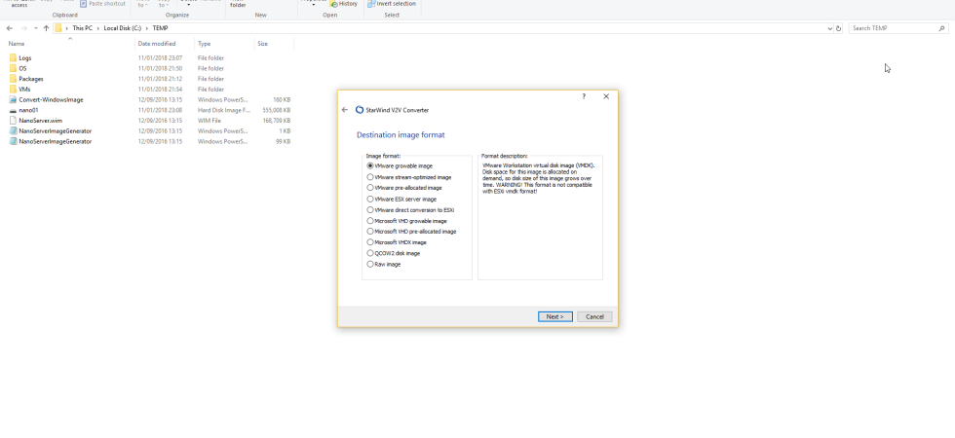
Task: Click WIM File type cell
Action: pos(210,121)
